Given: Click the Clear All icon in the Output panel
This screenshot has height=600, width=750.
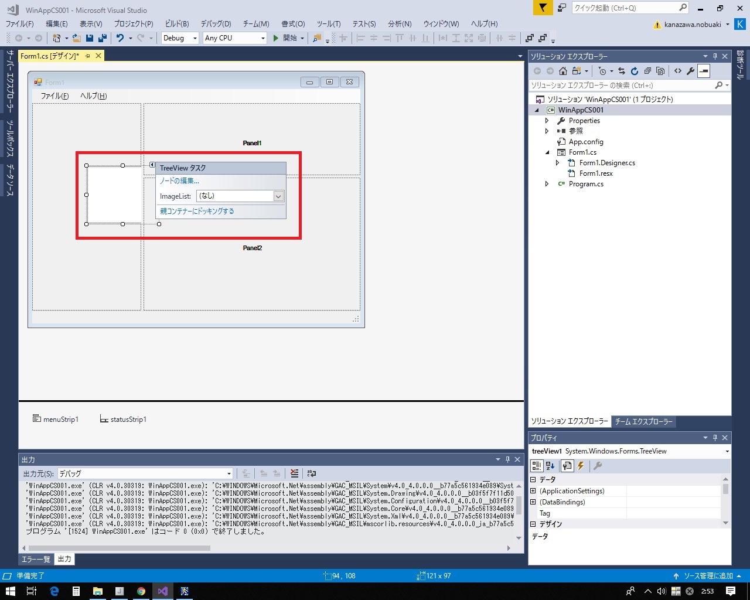Looking at the screenshot, I should tap(294, 473).
